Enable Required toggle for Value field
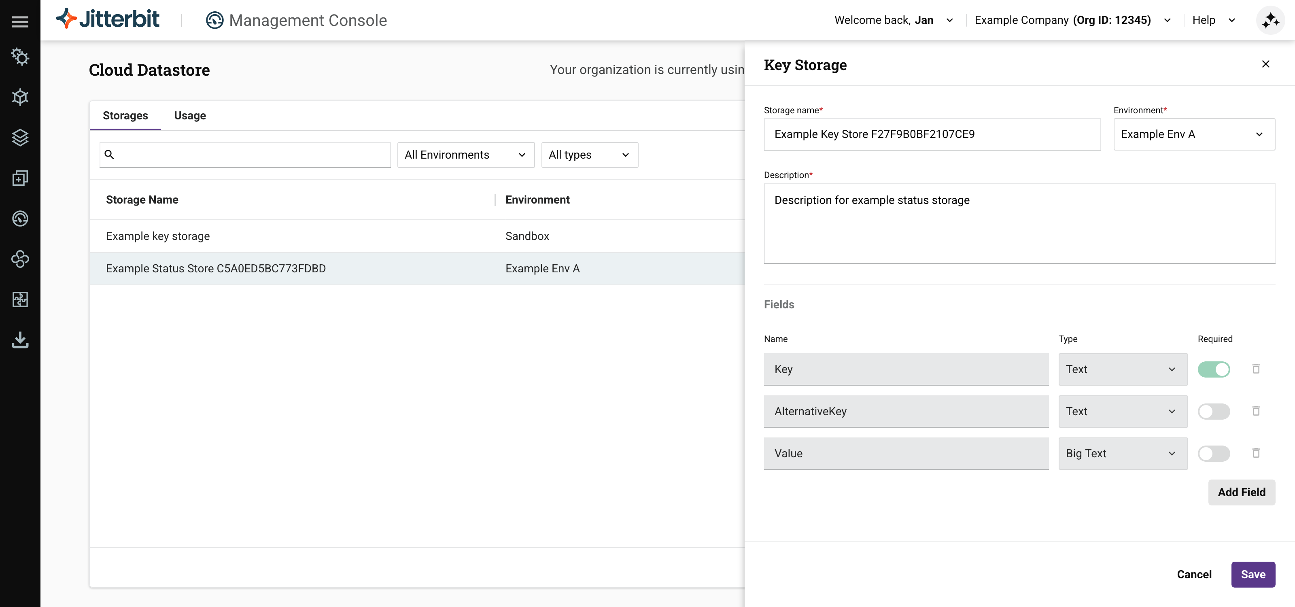 [x=1214, y=454]
